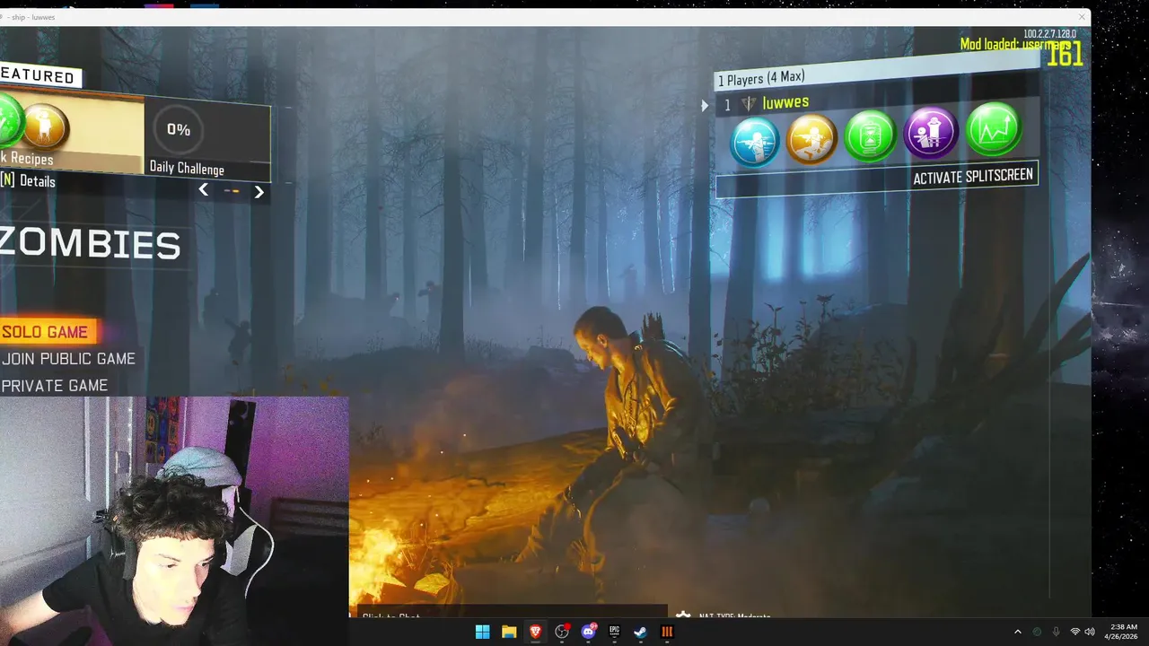This screenshot has height=646, width=1149.
Task: Click the rank emblem beside luwwes
Action: tap(749, 104)
